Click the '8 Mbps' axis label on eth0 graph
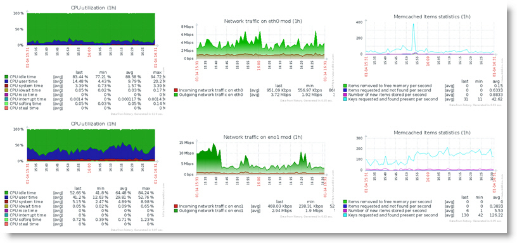This screenshot has width=517, height=243. pos(187,27)
